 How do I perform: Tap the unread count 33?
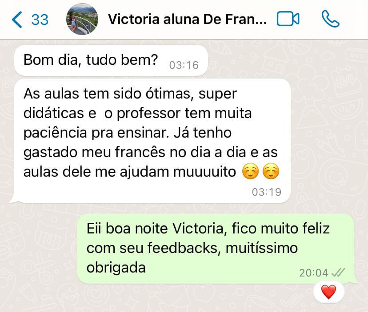point(40,20)
